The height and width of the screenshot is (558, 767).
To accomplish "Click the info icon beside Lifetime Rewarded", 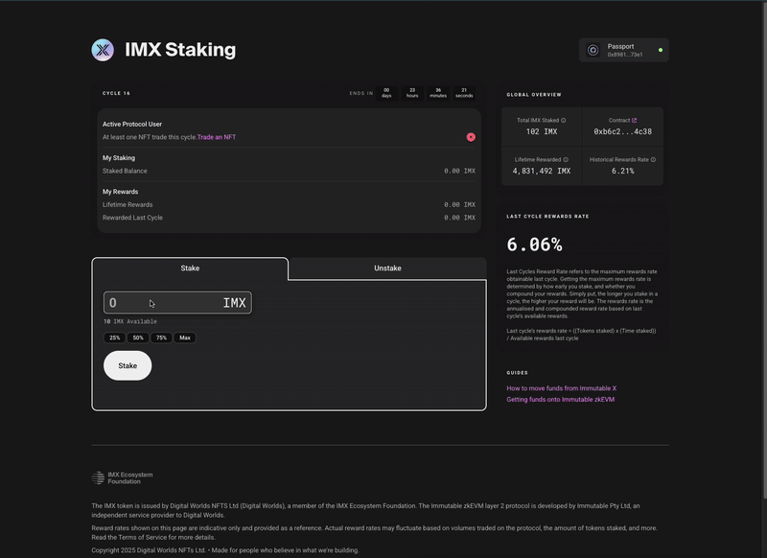I will pyautogui.click(x=566, y=159).
